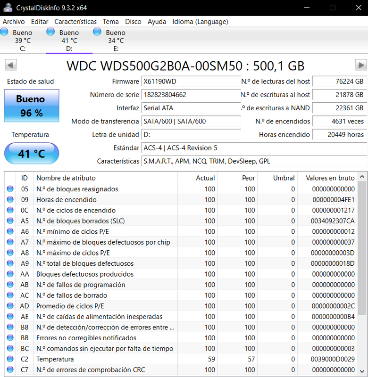Open the Disco menu
This screenshot has height=377, width=368.
pos(133,22)
